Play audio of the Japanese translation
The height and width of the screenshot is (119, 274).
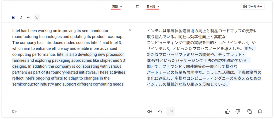[150, 112]
